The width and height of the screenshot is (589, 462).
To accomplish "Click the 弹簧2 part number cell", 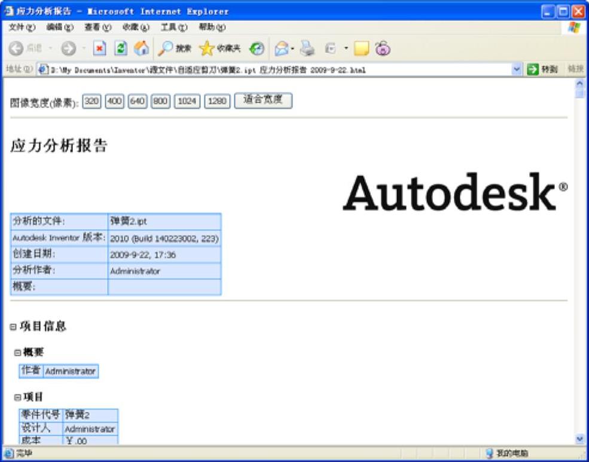I will pyautogui.click(x=90, y=415).
